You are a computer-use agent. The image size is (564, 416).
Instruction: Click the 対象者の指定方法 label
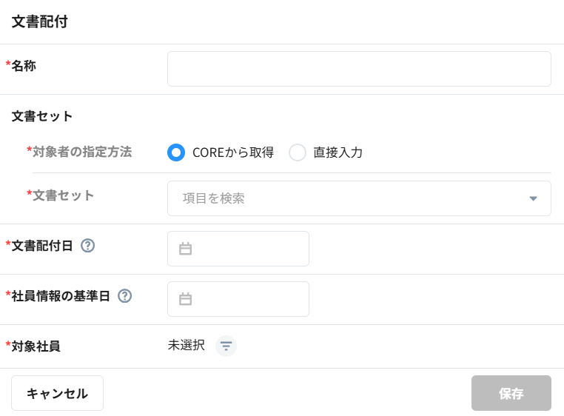tap(81, 152)
